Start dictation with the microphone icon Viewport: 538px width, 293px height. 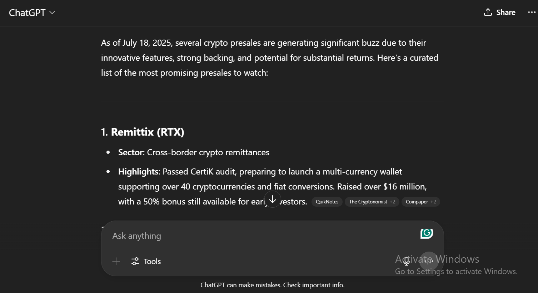(x=407, y=261)
